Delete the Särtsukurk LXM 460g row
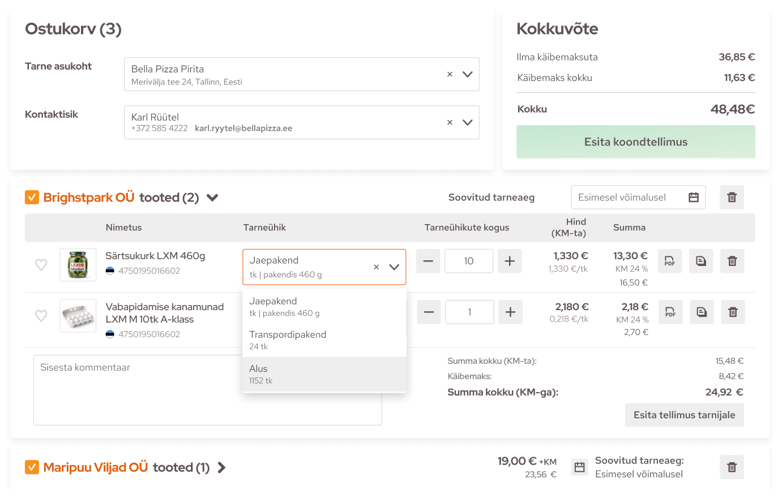The height and width of the screenshot is (498, 778). (x=732, y=261)
